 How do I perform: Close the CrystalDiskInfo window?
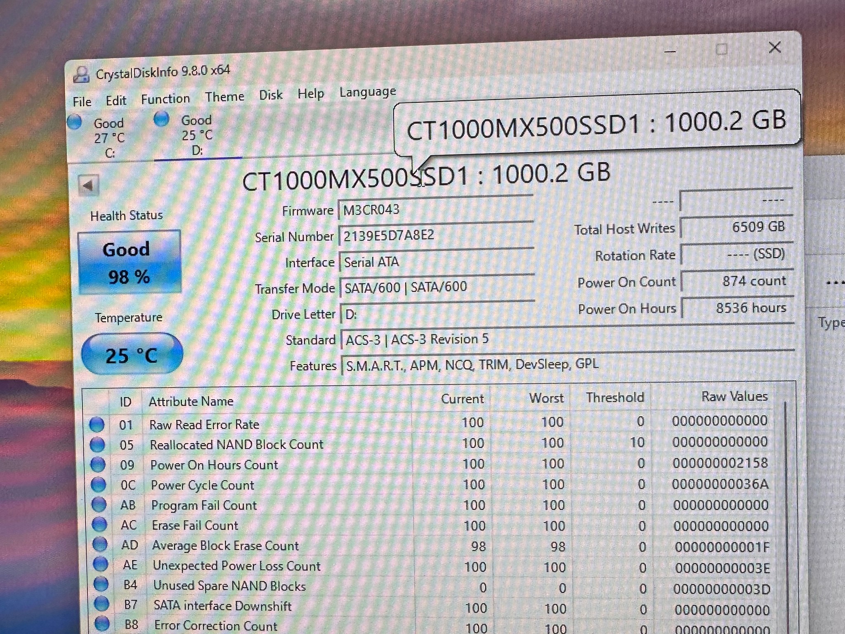(x=775, y=47)
